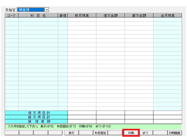187x137 pixels.
Task: Click the 初期画面 button
Action: pos(175,133)
